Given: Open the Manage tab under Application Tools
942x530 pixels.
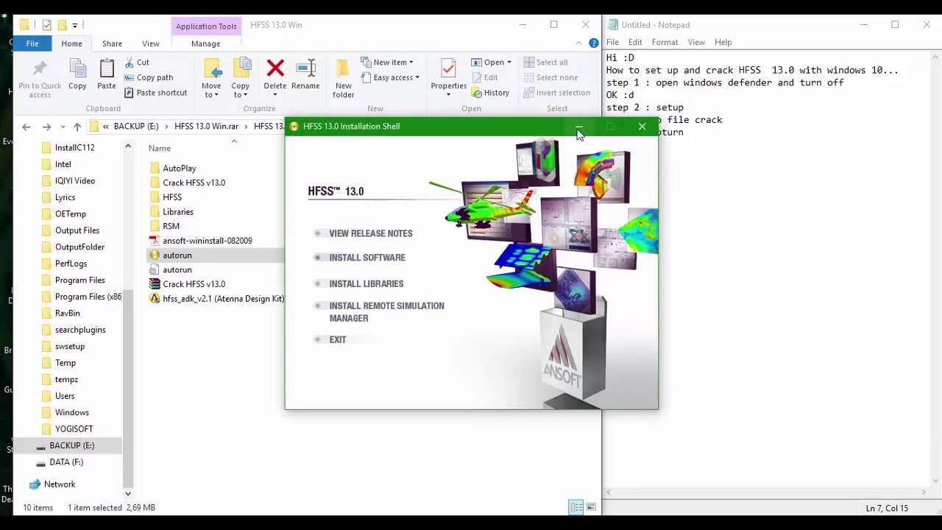Looking at the screenshot, I should point(205,43).
